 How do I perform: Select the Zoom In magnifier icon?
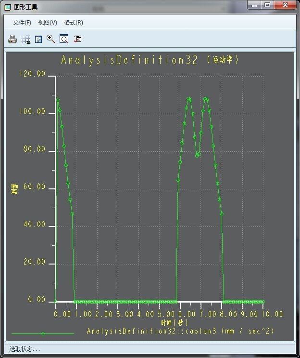pos(50,39)
